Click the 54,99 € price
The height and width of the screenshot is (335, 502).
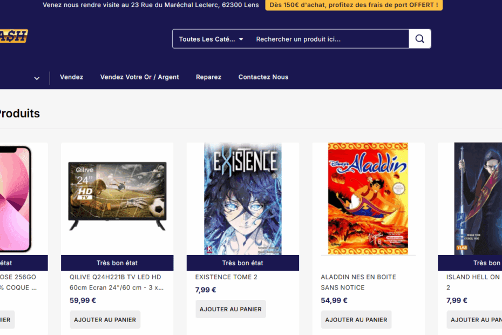(334, 300)
